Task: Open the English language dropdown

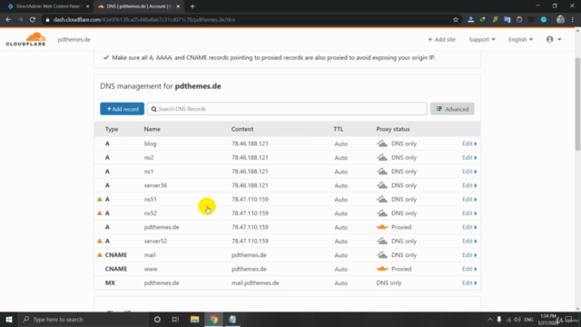Action: [x=520, y=39]
